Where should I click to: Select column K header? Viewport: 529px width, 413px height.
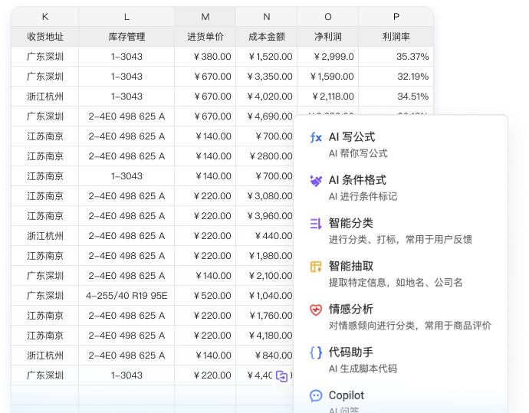coord(45,17)
